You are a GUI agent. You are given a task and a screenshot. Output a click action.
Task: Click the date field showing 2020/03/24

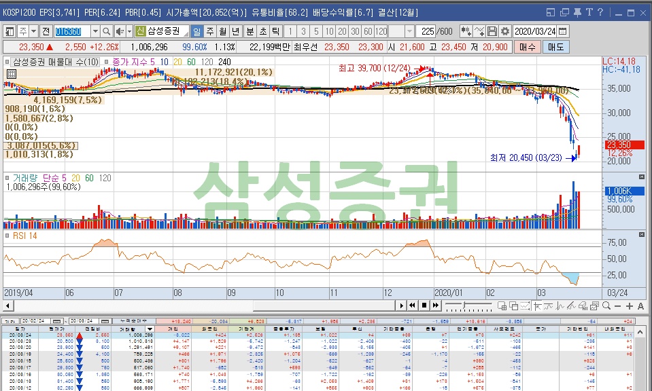point(535,31)
